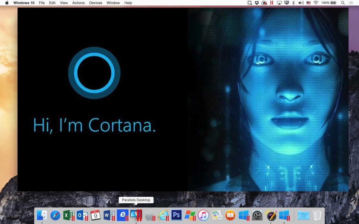This screenshot has width=359, height=224.
Task: Open iBooks from the dock
Action: click(x=230, y=215)
